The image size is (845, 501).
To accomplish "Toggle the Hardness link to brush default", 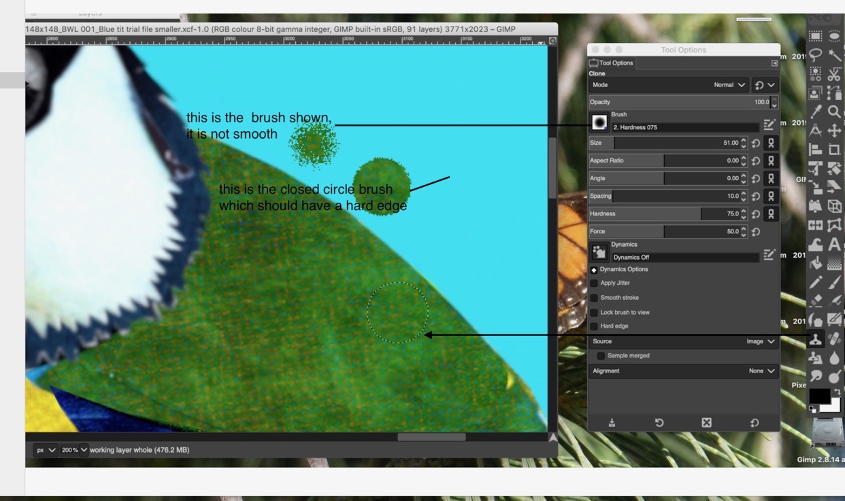I will pos(771,213).
